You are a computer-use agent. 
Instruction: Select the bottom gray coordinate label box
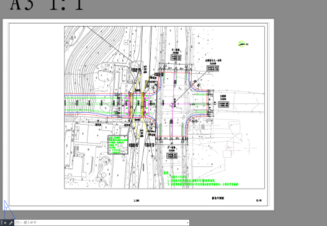point(172,155)
